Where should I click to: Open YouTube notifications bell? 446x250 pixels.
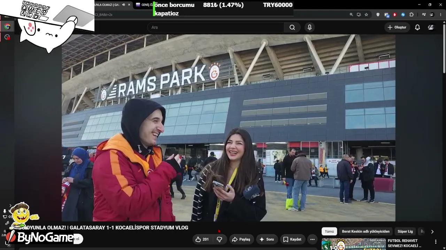coord(417,27)
